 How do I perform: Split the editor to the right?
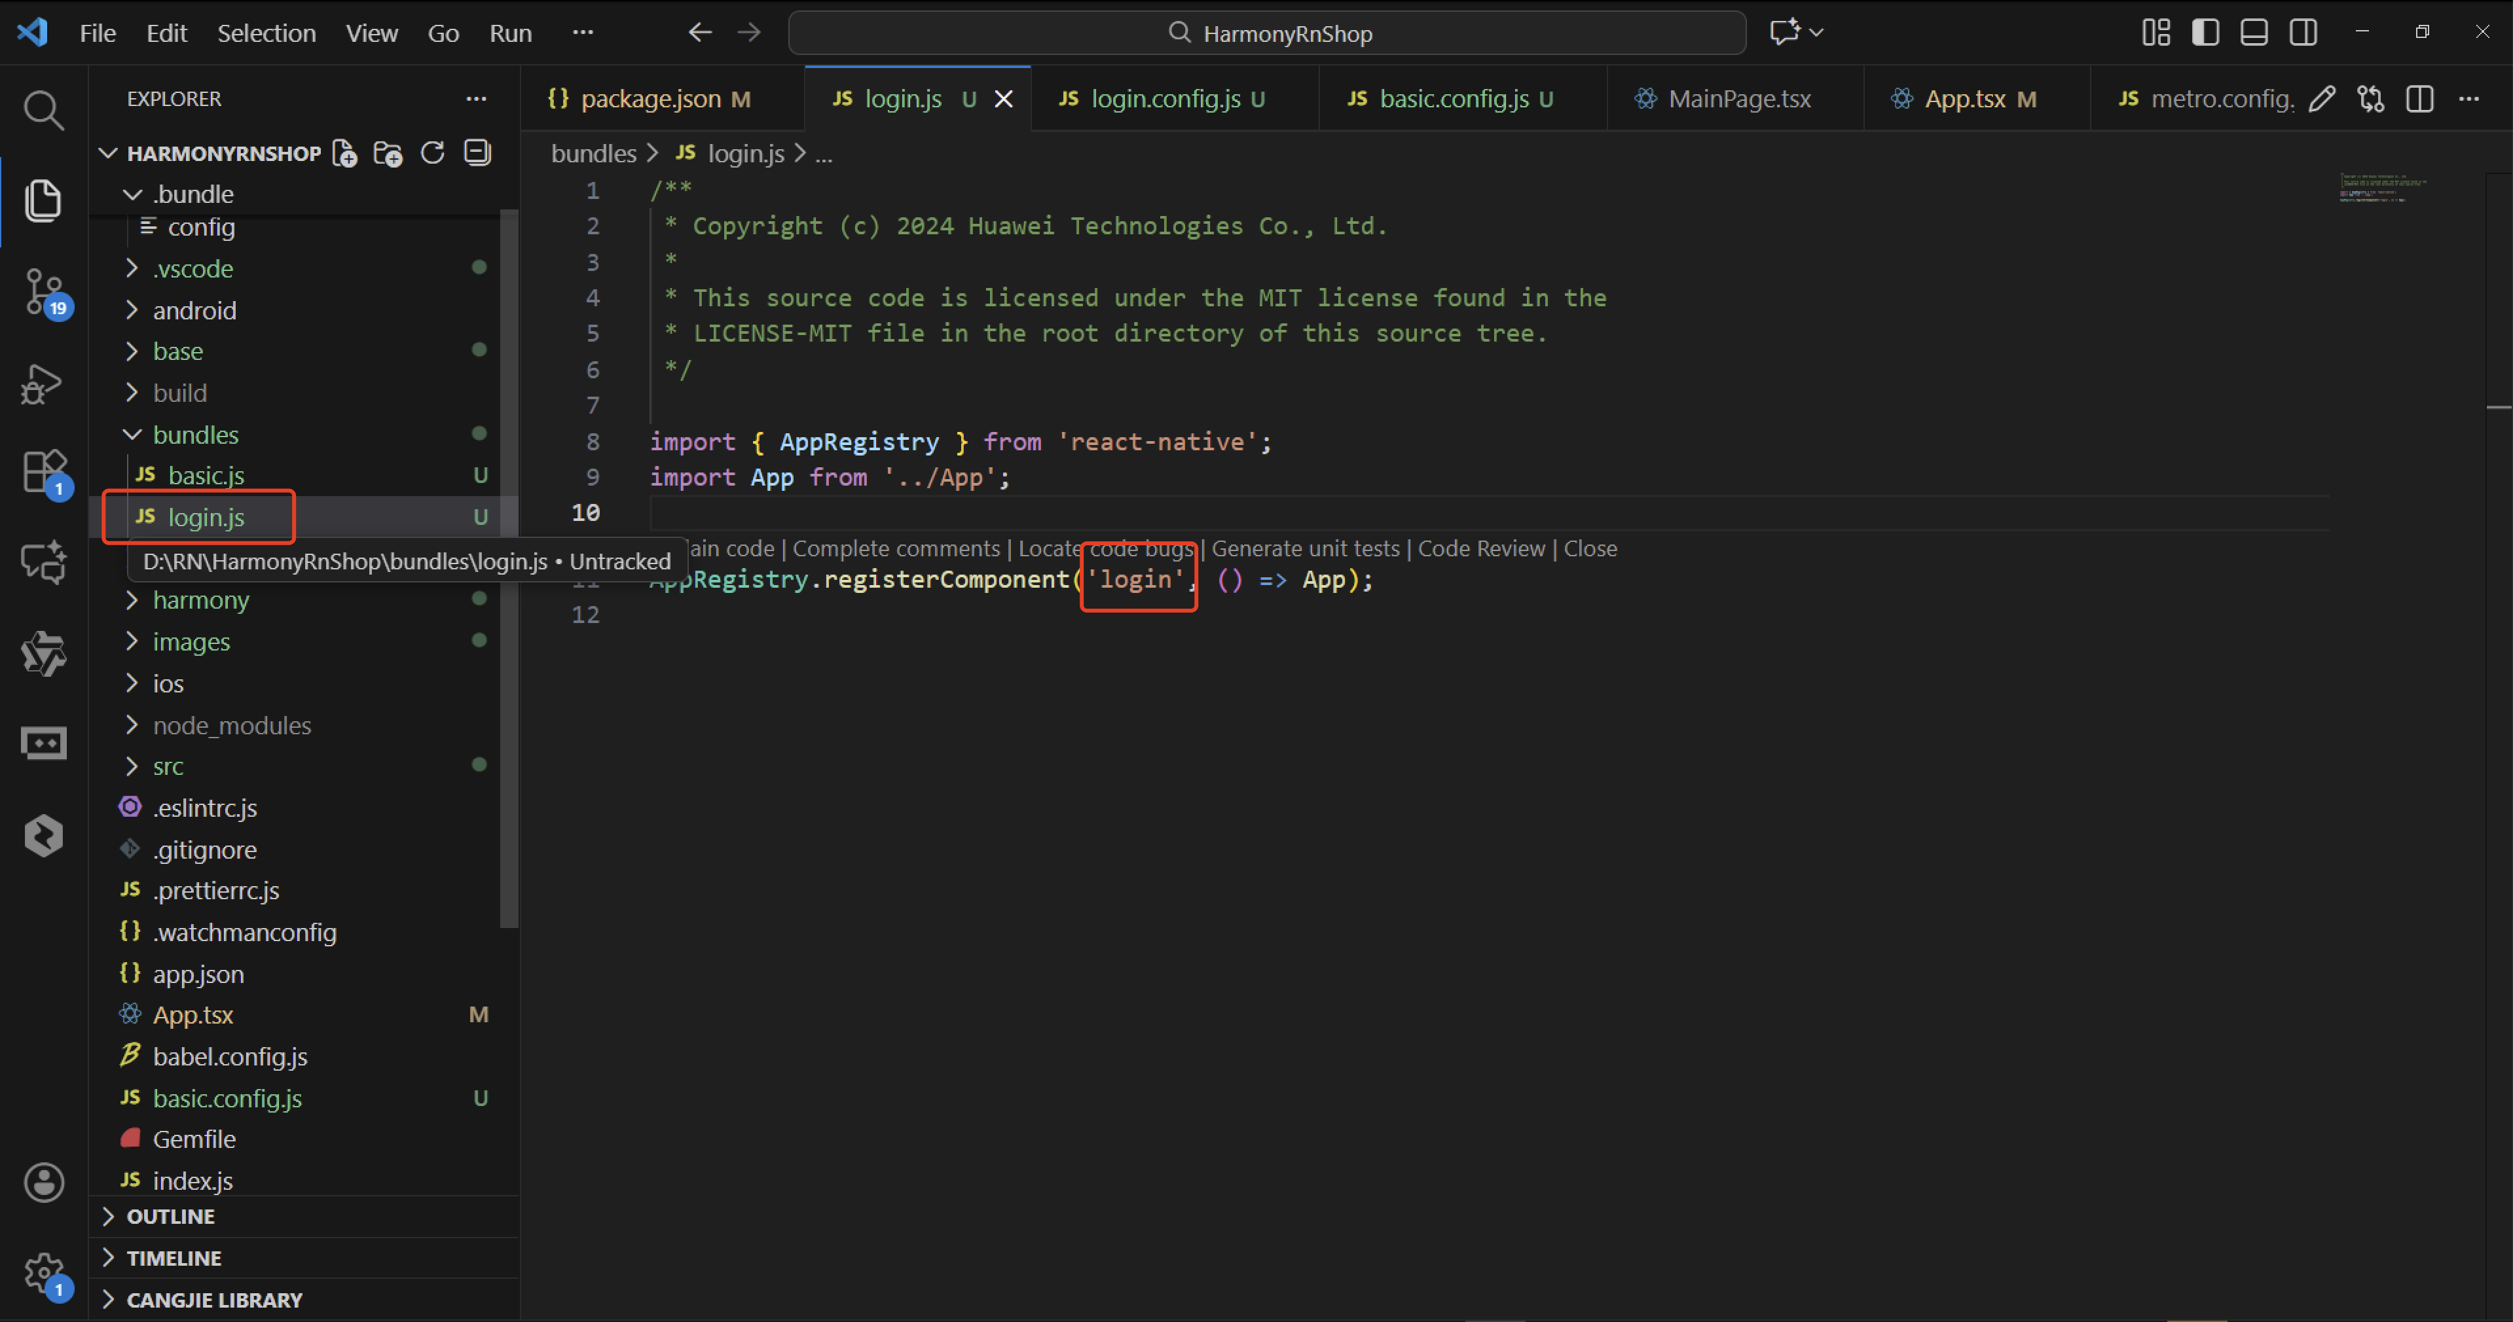(x=2419, y=98)
